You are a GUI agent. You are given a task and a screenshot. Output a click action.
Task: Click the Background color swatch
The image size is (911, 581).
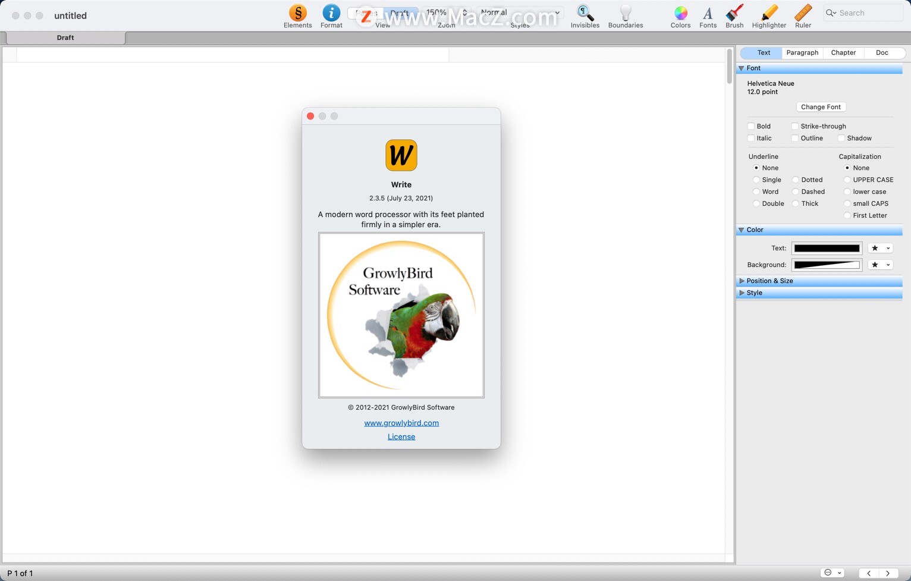tap(827, 265)
